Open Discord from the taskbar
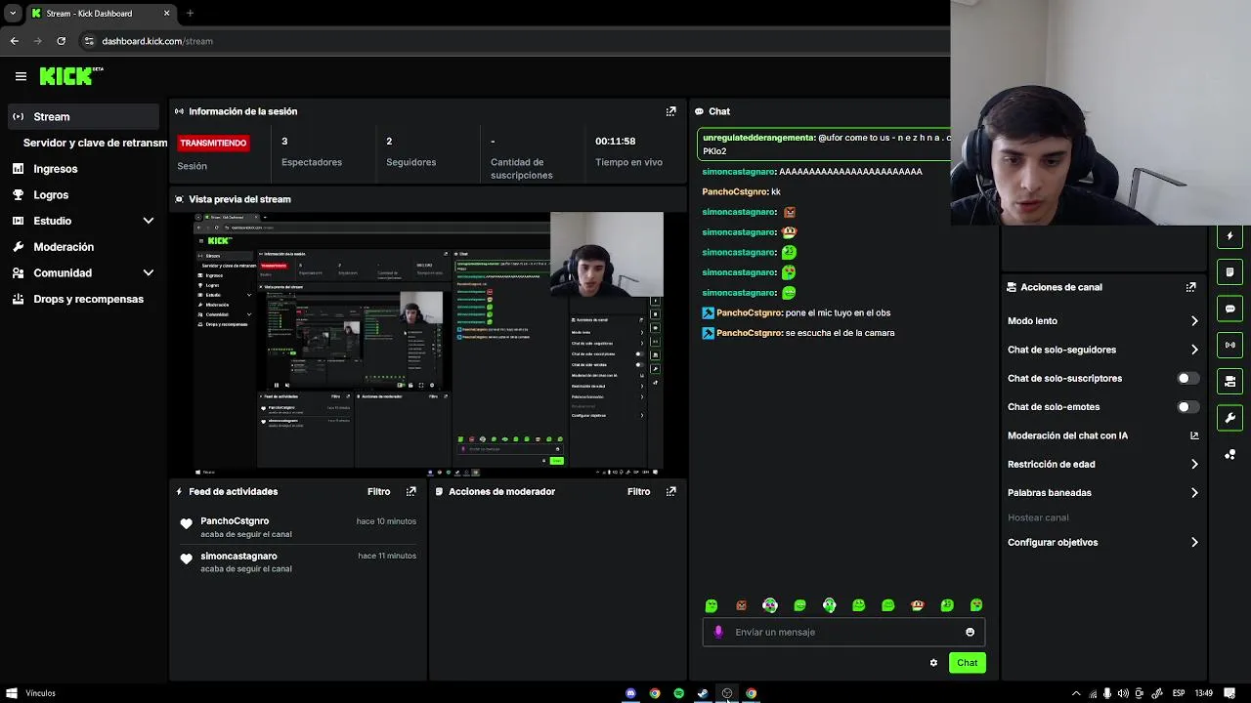Screen dimensions: 1251x703 pyautogui.click(x=630, y=693)
